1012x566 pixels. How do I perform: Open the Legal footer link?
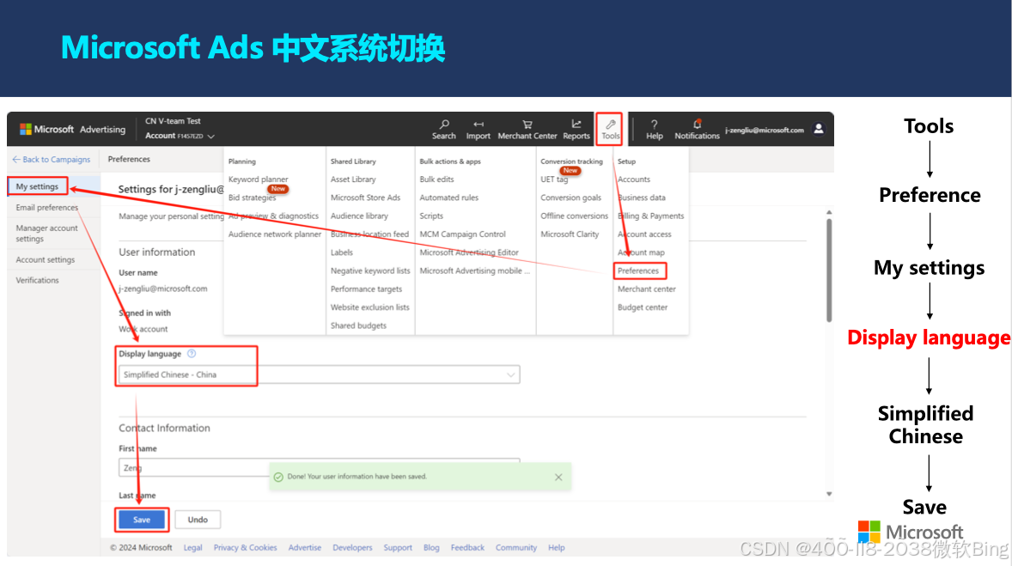point(192,547)
